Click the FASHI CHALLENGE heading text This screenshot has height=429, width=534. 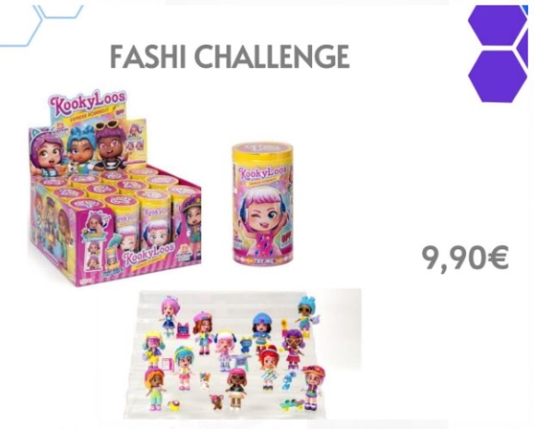pyautogui.click(x=230, y=57)
